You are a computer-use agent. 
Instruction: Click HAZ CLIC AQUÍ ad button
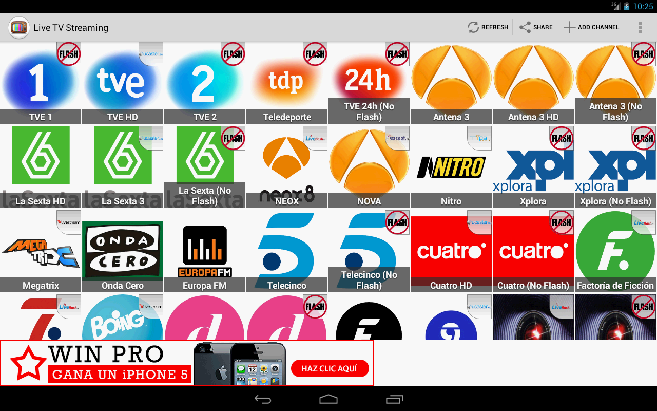330,368
